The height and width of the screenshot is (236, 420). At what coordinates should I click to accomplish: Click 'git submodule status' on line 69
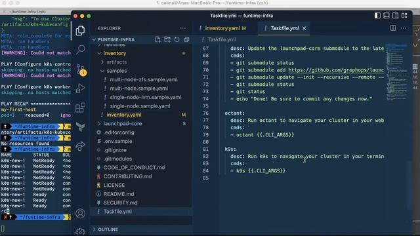[265, 63]
